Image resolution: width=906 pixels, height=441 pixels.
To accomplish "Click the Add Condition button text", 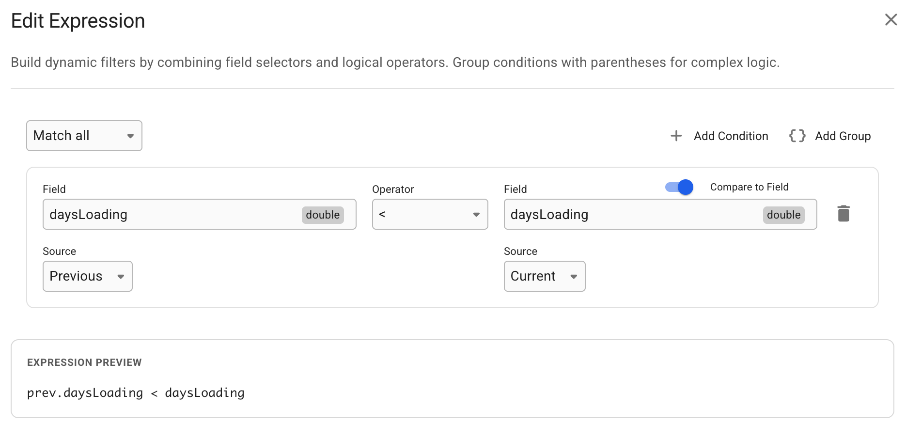I will pyautogui.click(x=731, y=136).
